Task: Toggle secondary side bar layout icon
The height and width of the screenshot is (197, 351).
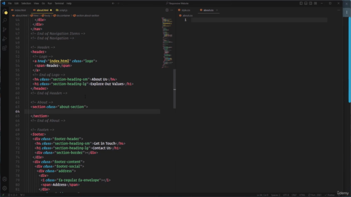Action: point(311,3)
